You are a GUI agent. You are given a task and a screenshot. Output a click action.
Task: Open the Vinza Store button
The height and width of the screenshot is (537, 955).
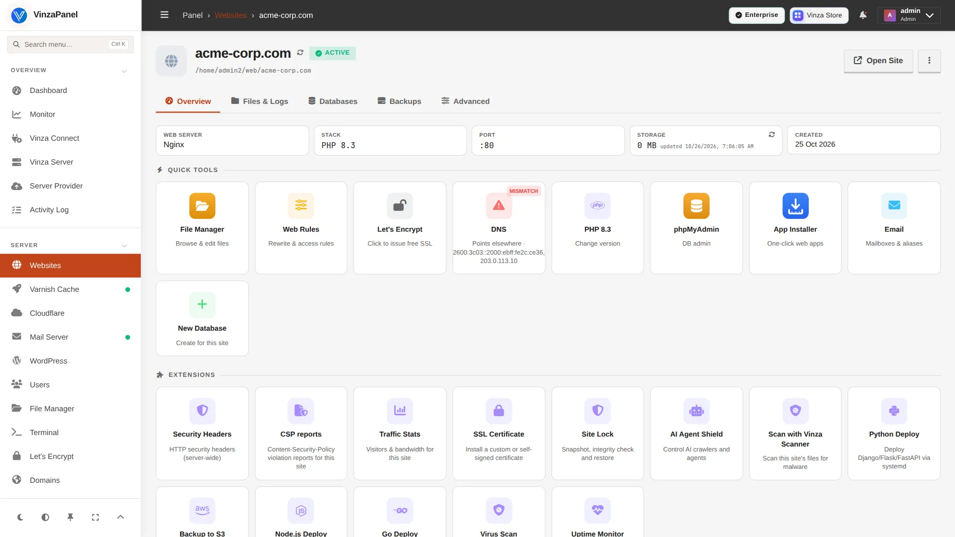coord(819,15)
